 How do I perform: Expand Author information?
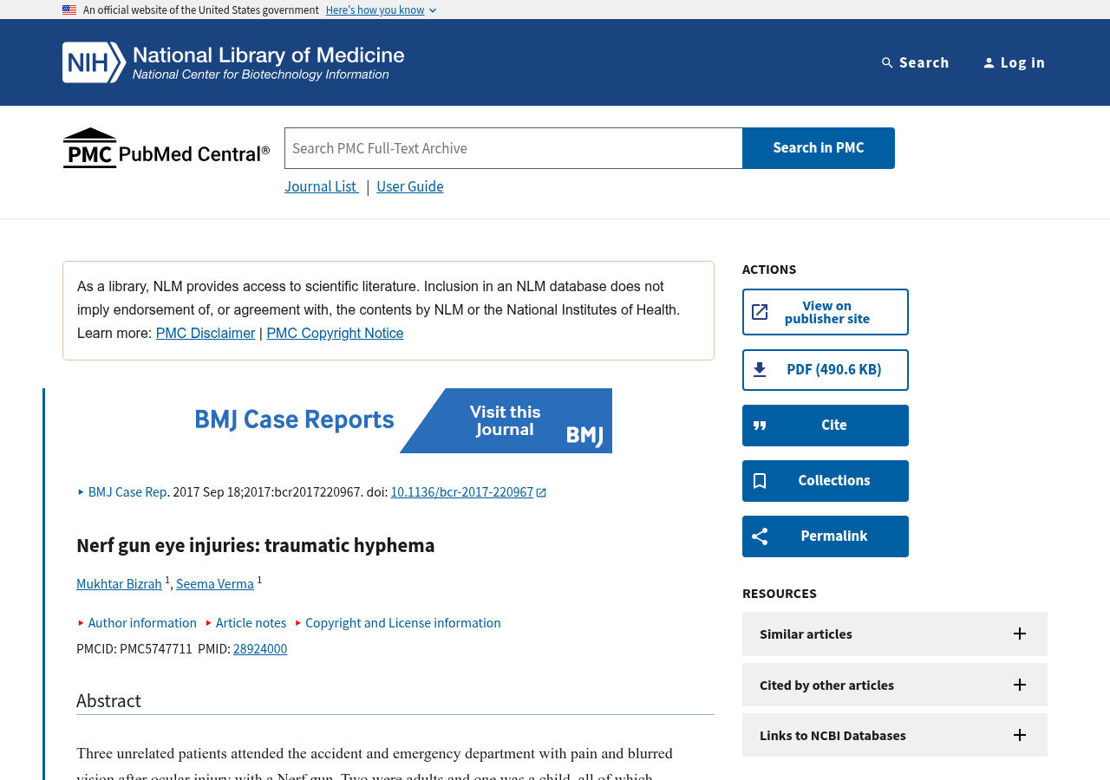(138, 622)
